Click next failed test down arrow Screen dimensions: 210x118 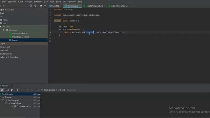(32, 90)
